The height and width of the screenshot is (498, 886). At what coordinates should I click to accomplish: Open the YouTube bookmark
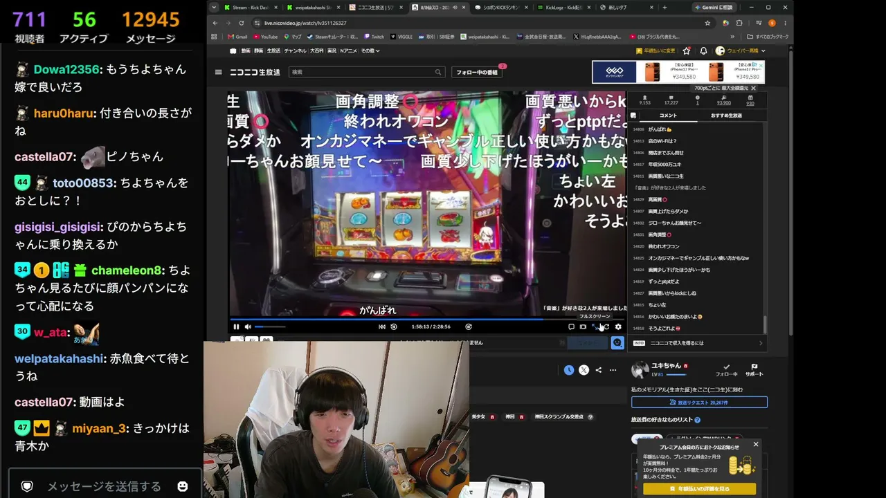(x=266, y=37)
